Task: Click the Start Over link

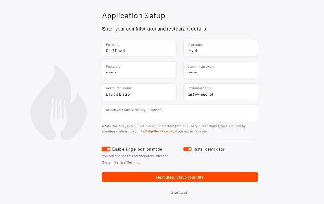Action: click(180, 192)
